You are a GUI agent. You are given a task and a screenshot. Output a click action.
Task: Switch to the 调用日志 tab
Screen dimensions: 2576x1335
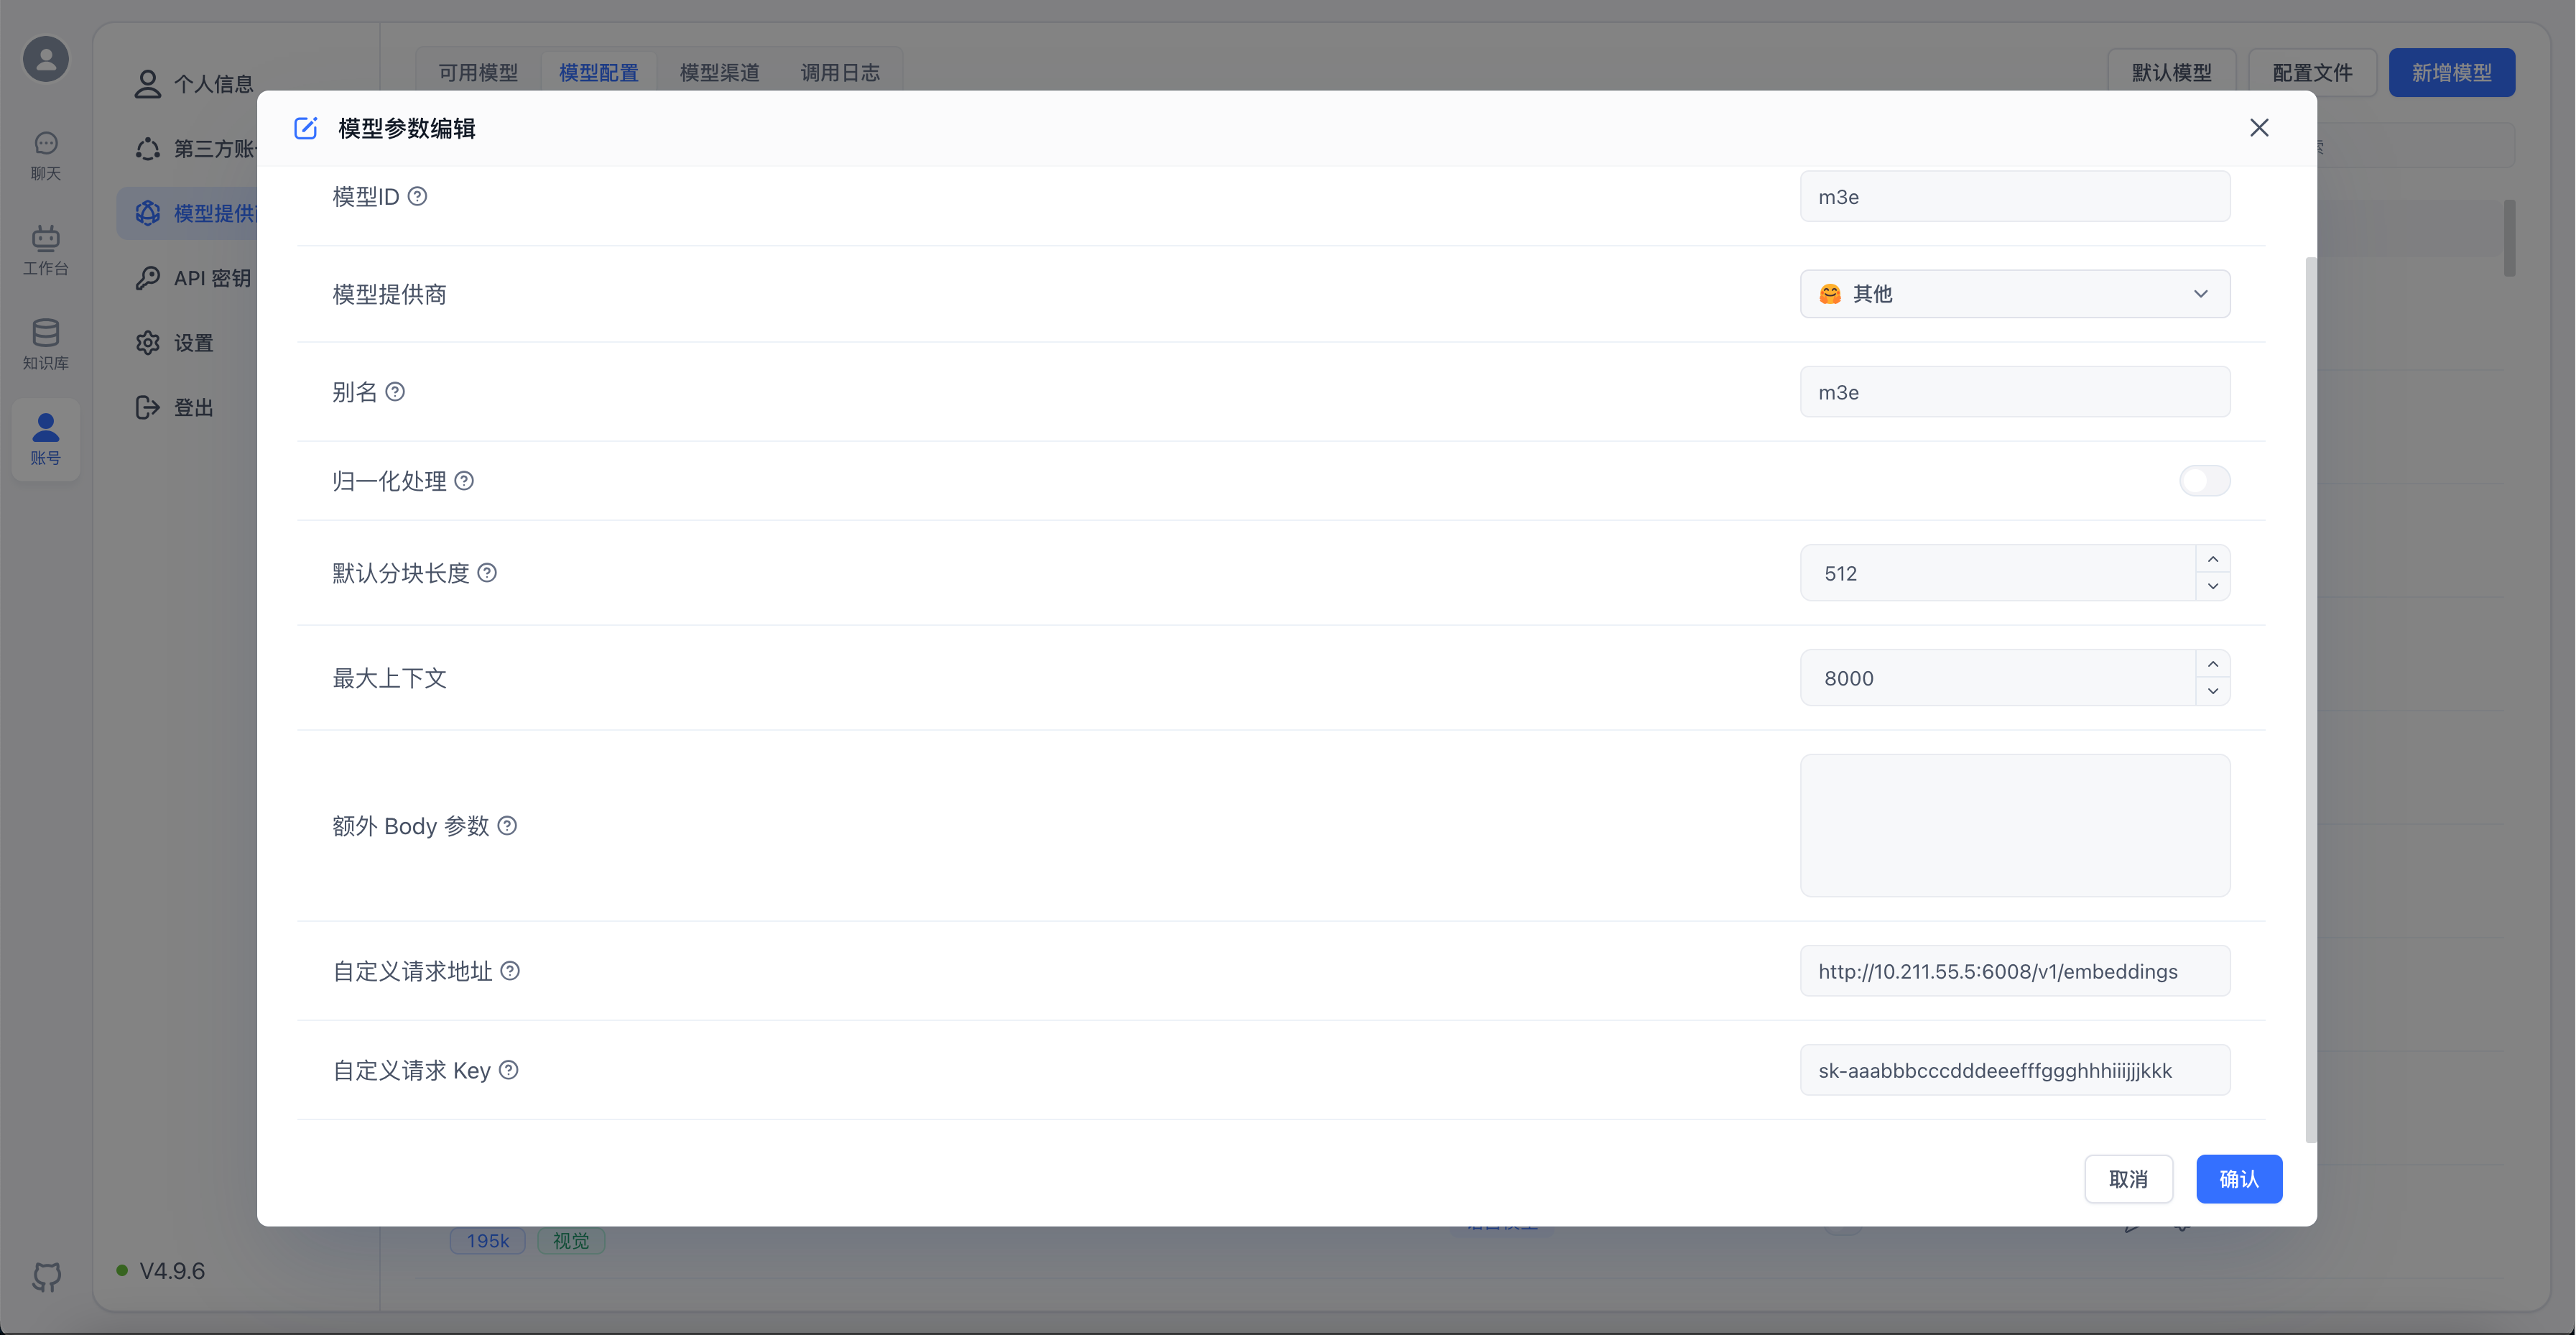(840, 72)
